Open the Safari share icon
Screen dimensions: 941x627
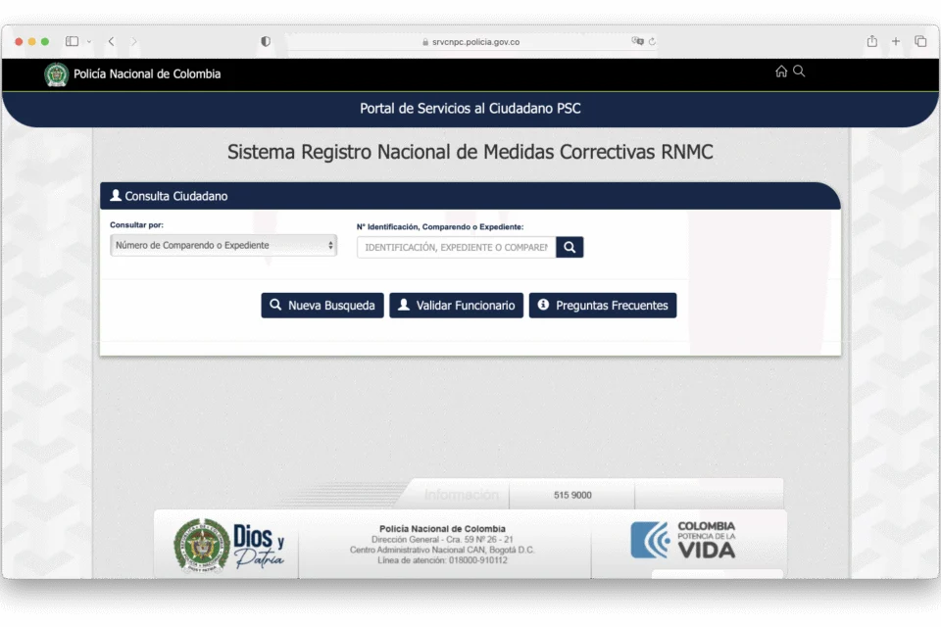(x=872, y=41)
